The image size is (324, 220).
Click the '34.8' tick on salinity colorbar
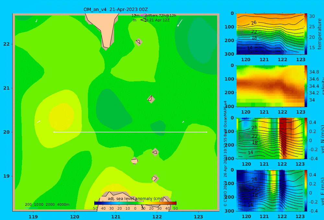[314, 72]
